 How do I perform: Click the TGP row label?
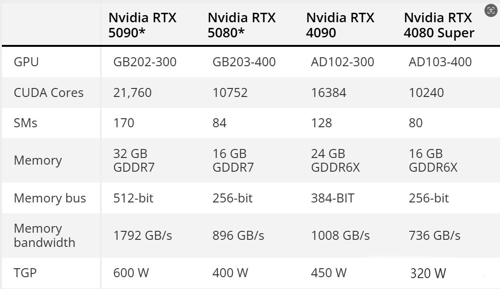[x=25, y=273]
